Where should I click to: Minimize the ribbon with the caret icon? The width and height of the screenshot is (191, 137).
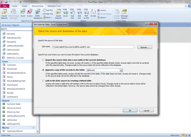tap(185, 6)
